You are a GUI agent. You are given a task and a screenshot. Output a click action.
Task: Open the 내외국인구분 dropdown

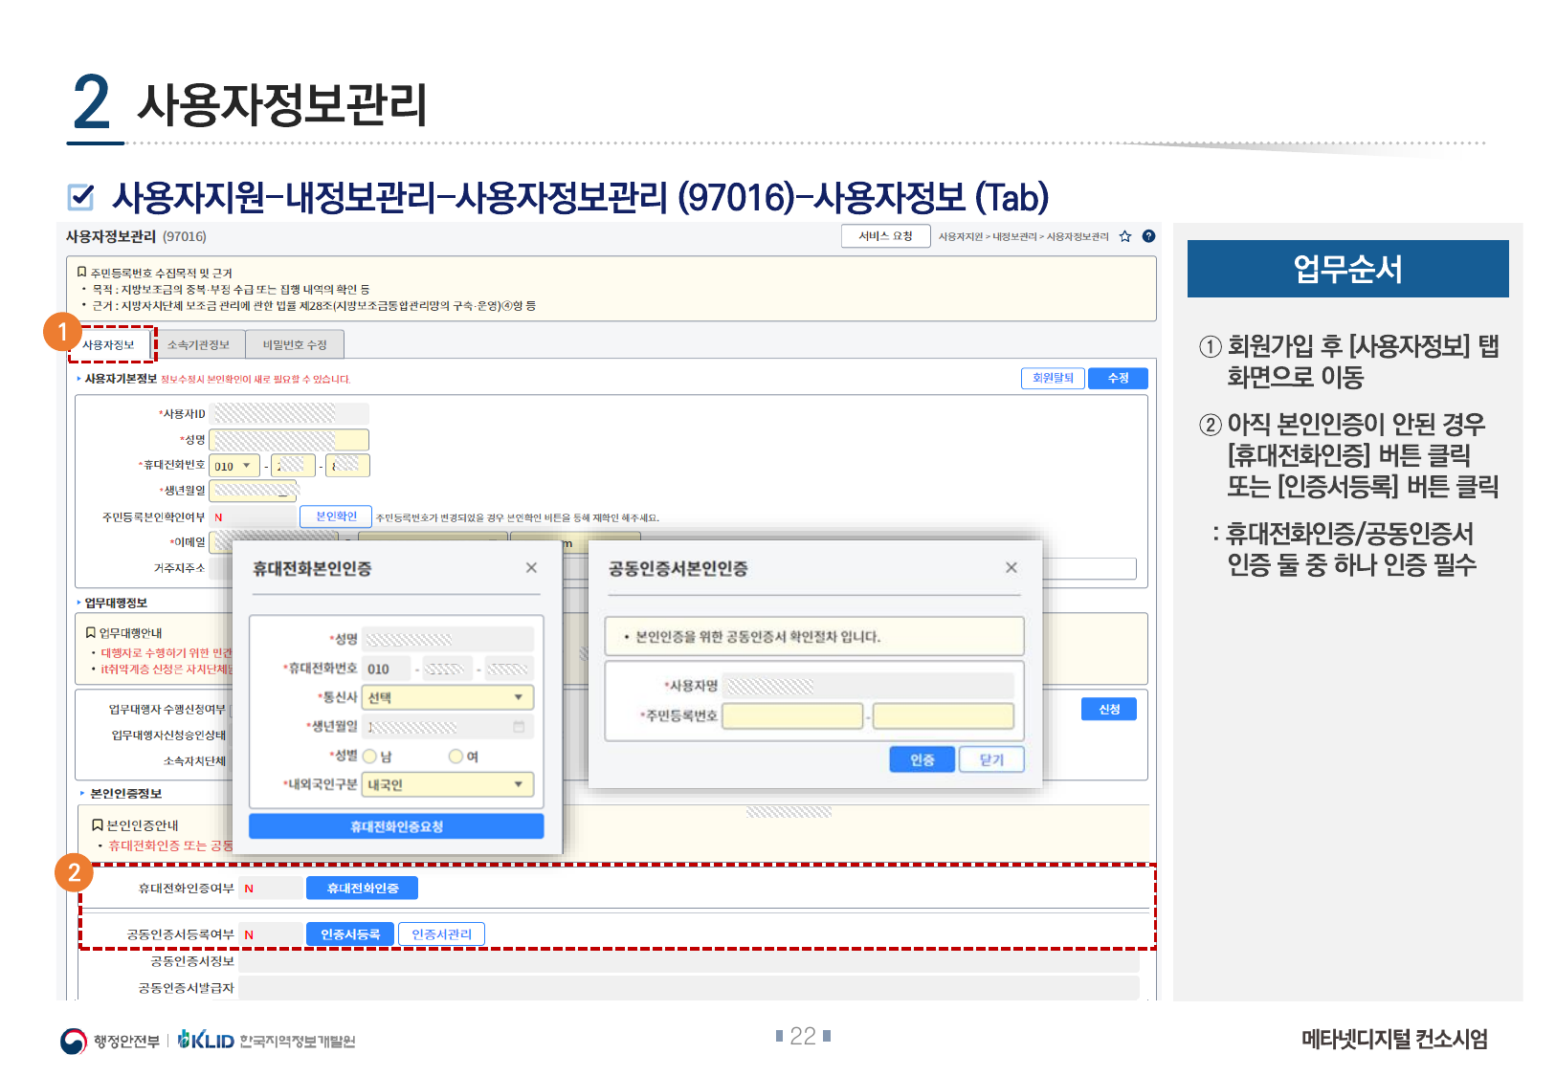[x=447, y=784]
